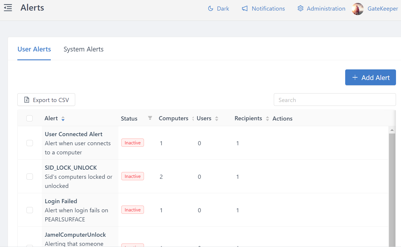401x247 pixels.
Task: Tick the Login Failed row checkbox
Action: pyautogui.click(x=29, y=210)
